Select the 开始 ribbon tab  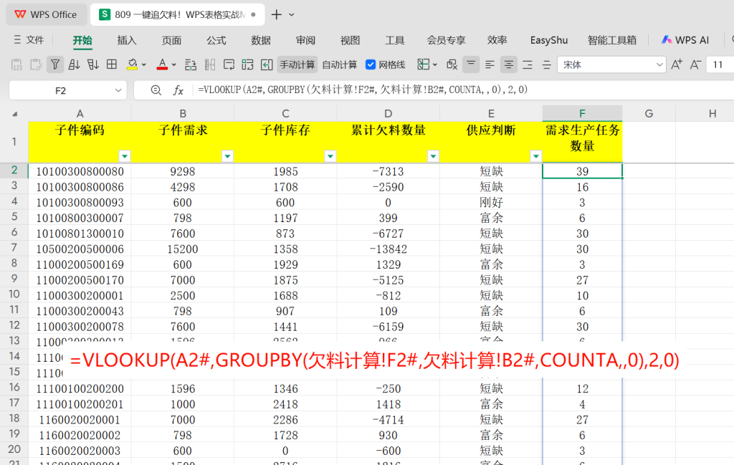coord(82,40)
